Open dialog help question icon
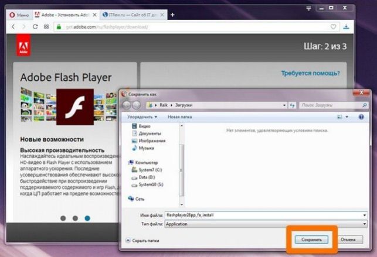377x257 pixels. (x=361, y=117)
